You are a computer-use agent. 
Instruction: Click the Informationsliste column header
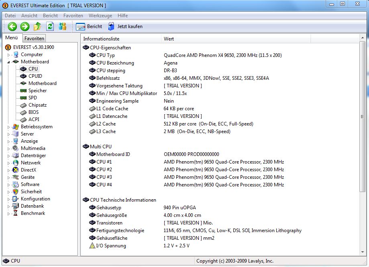pyautogui.click(x=121, y=39)
